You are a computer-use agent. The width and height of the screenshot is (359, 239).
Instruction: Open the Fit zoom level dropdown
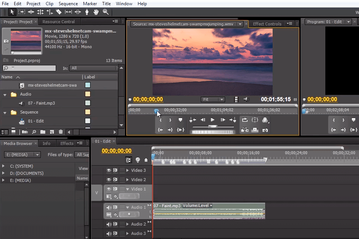coord(213,99)
